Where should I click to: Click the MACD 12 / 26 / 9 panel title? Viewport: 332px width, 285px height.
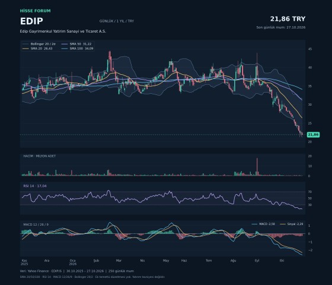click(x=36, y=224)
